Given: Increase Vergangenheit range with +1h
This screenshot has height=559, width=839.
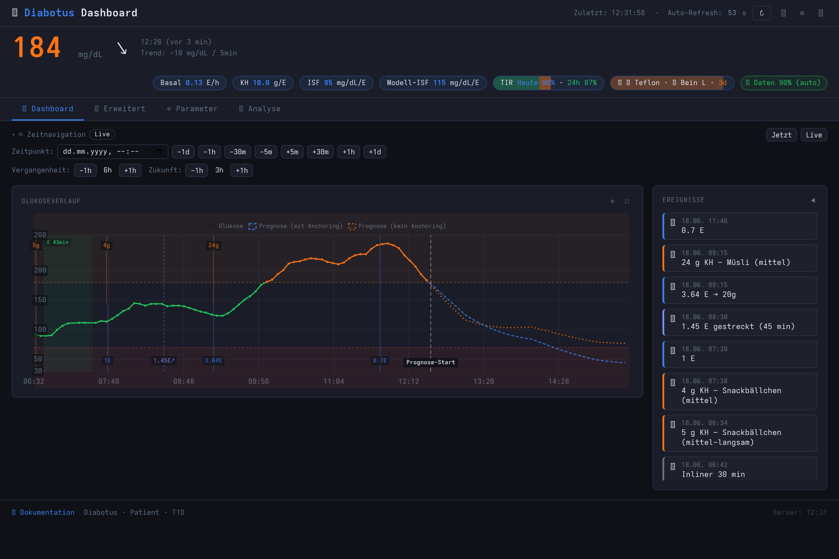Looking at the screenshot, I should (130, 170).
